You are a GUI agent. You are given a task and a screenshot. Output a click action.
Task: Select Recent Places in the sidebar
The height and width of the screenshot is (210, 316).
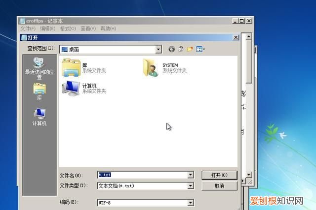coord(39,68)
